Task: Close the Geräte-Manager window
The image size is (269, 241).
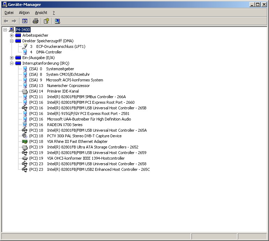Action: pyautogui.click(x=264, y=5)
